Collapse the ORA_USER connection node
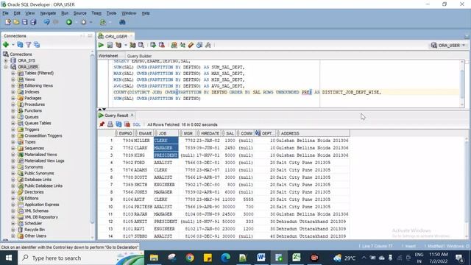 click(6, 67)
